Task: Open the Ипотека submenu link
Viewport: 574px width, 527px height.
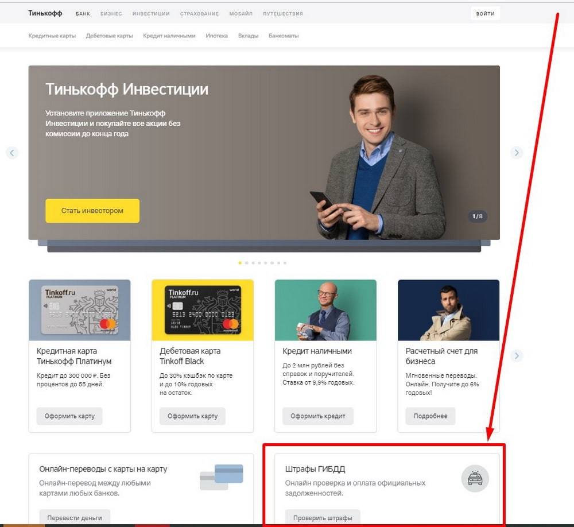Action: pos(216,36)
